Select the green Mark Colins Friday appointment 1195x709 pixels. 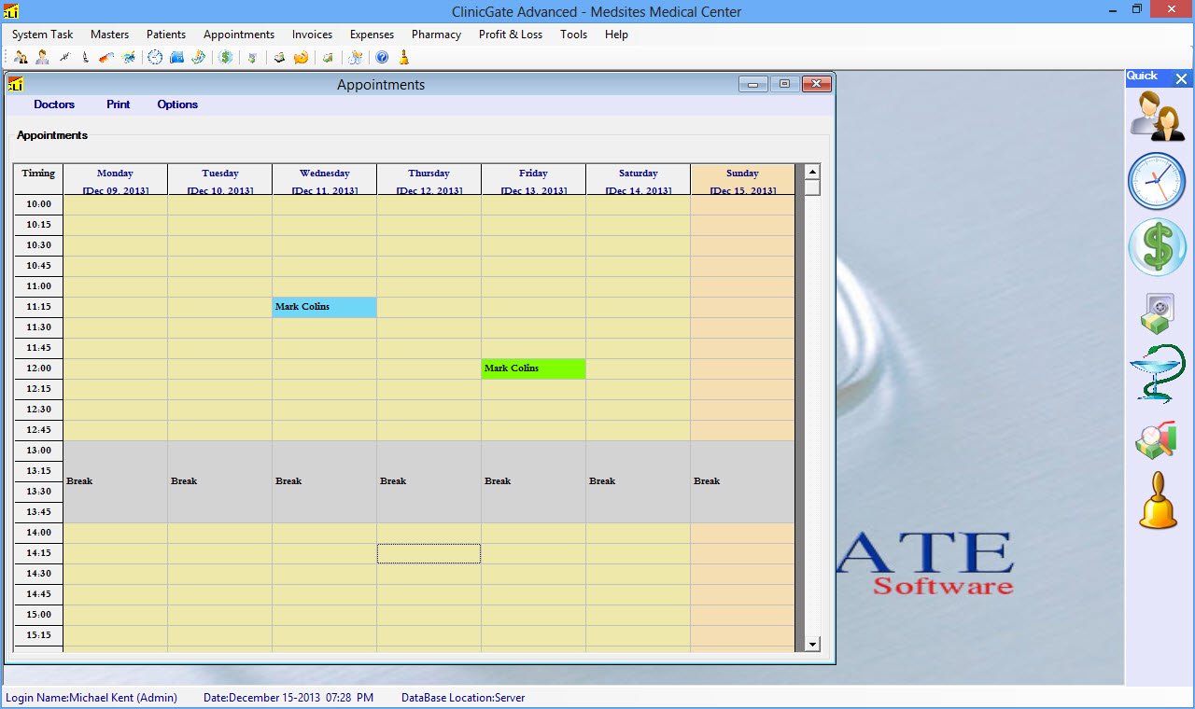click(x=533, y=368)
